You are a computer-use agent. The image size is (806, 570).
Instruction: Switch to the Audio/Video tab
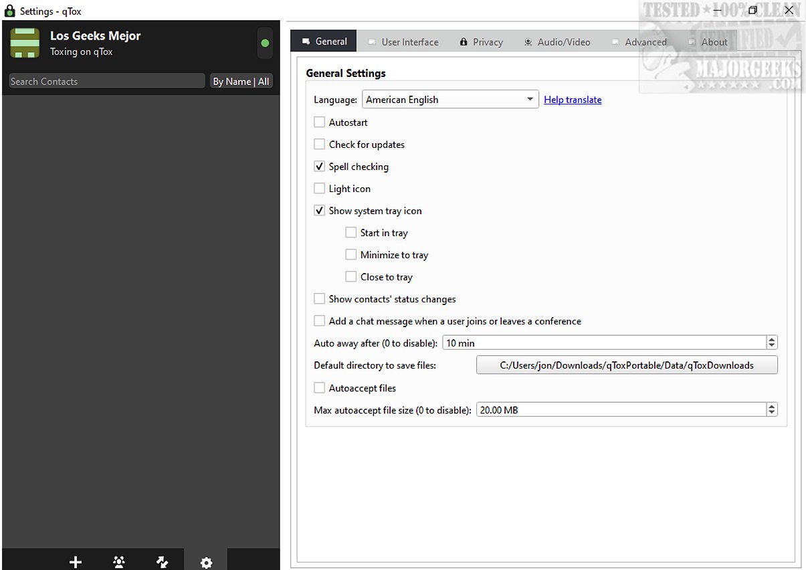click(557, 42)
